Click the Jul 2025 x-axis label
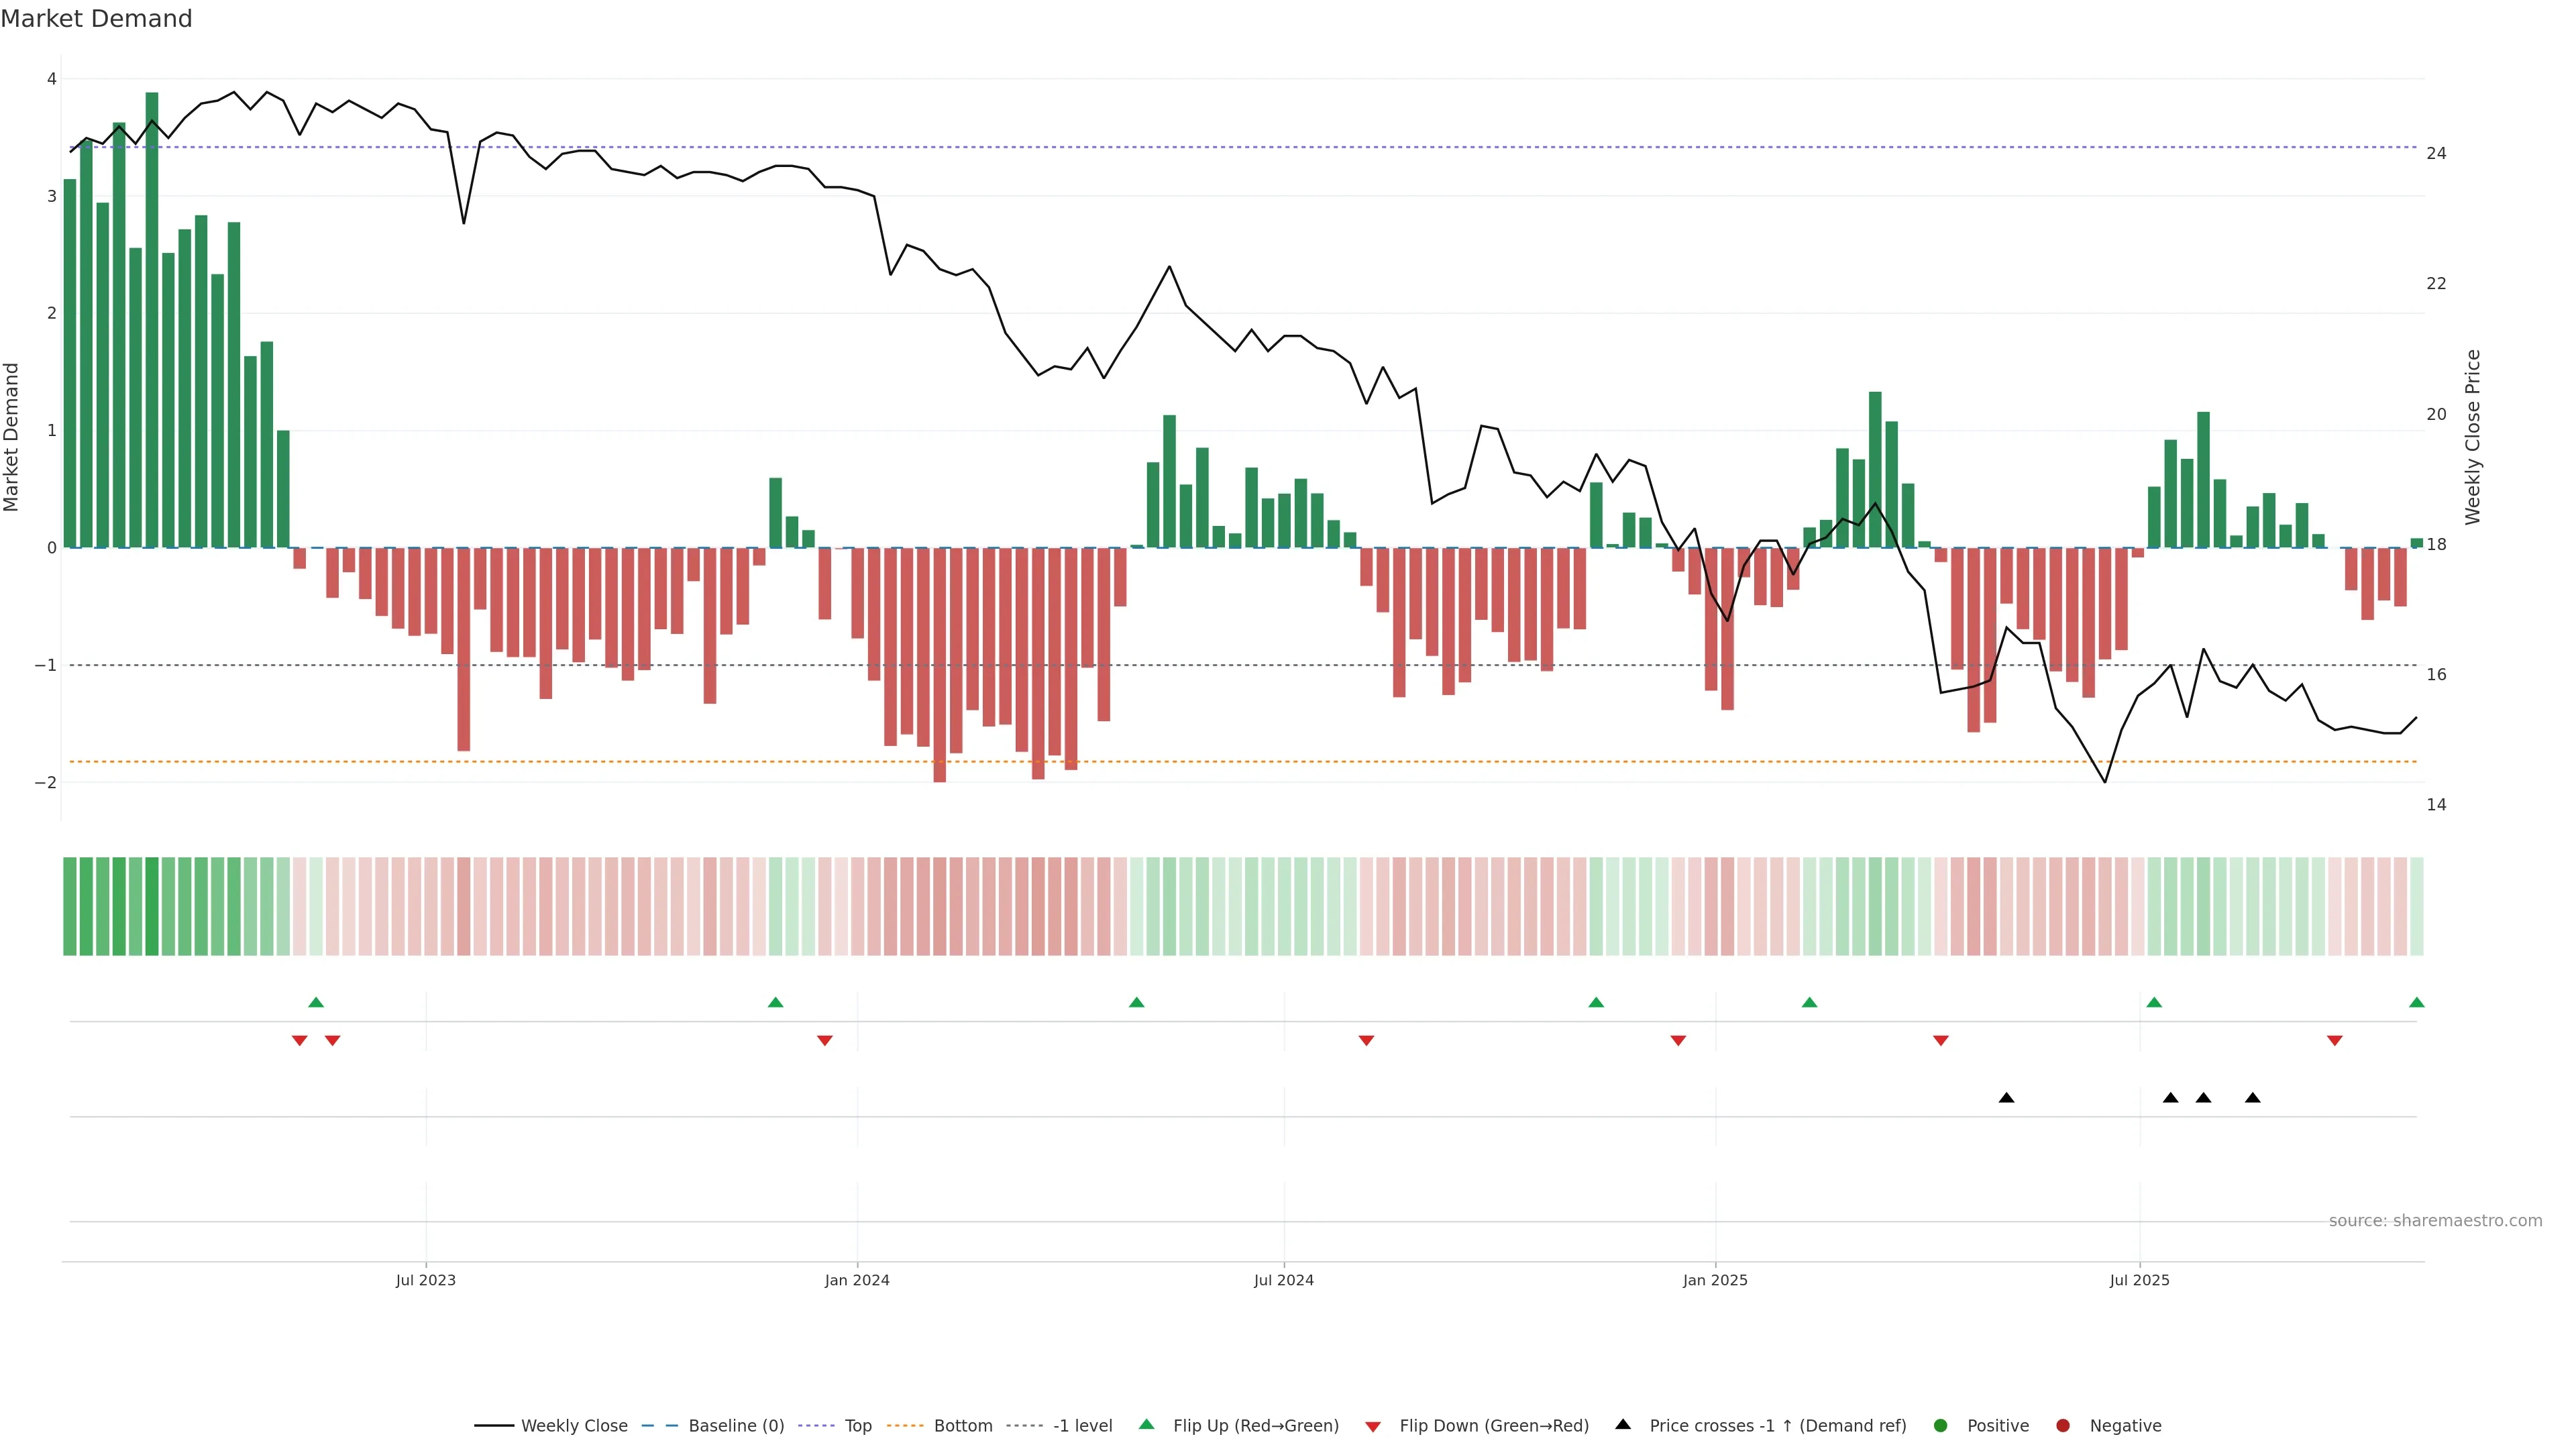2576x1449 pixels. tap(2139, 1280)
